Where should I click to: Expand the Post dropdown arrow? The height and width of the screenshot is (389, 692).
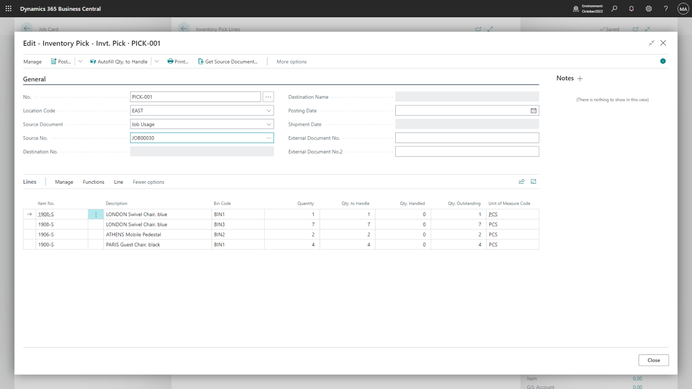(80, 61)
